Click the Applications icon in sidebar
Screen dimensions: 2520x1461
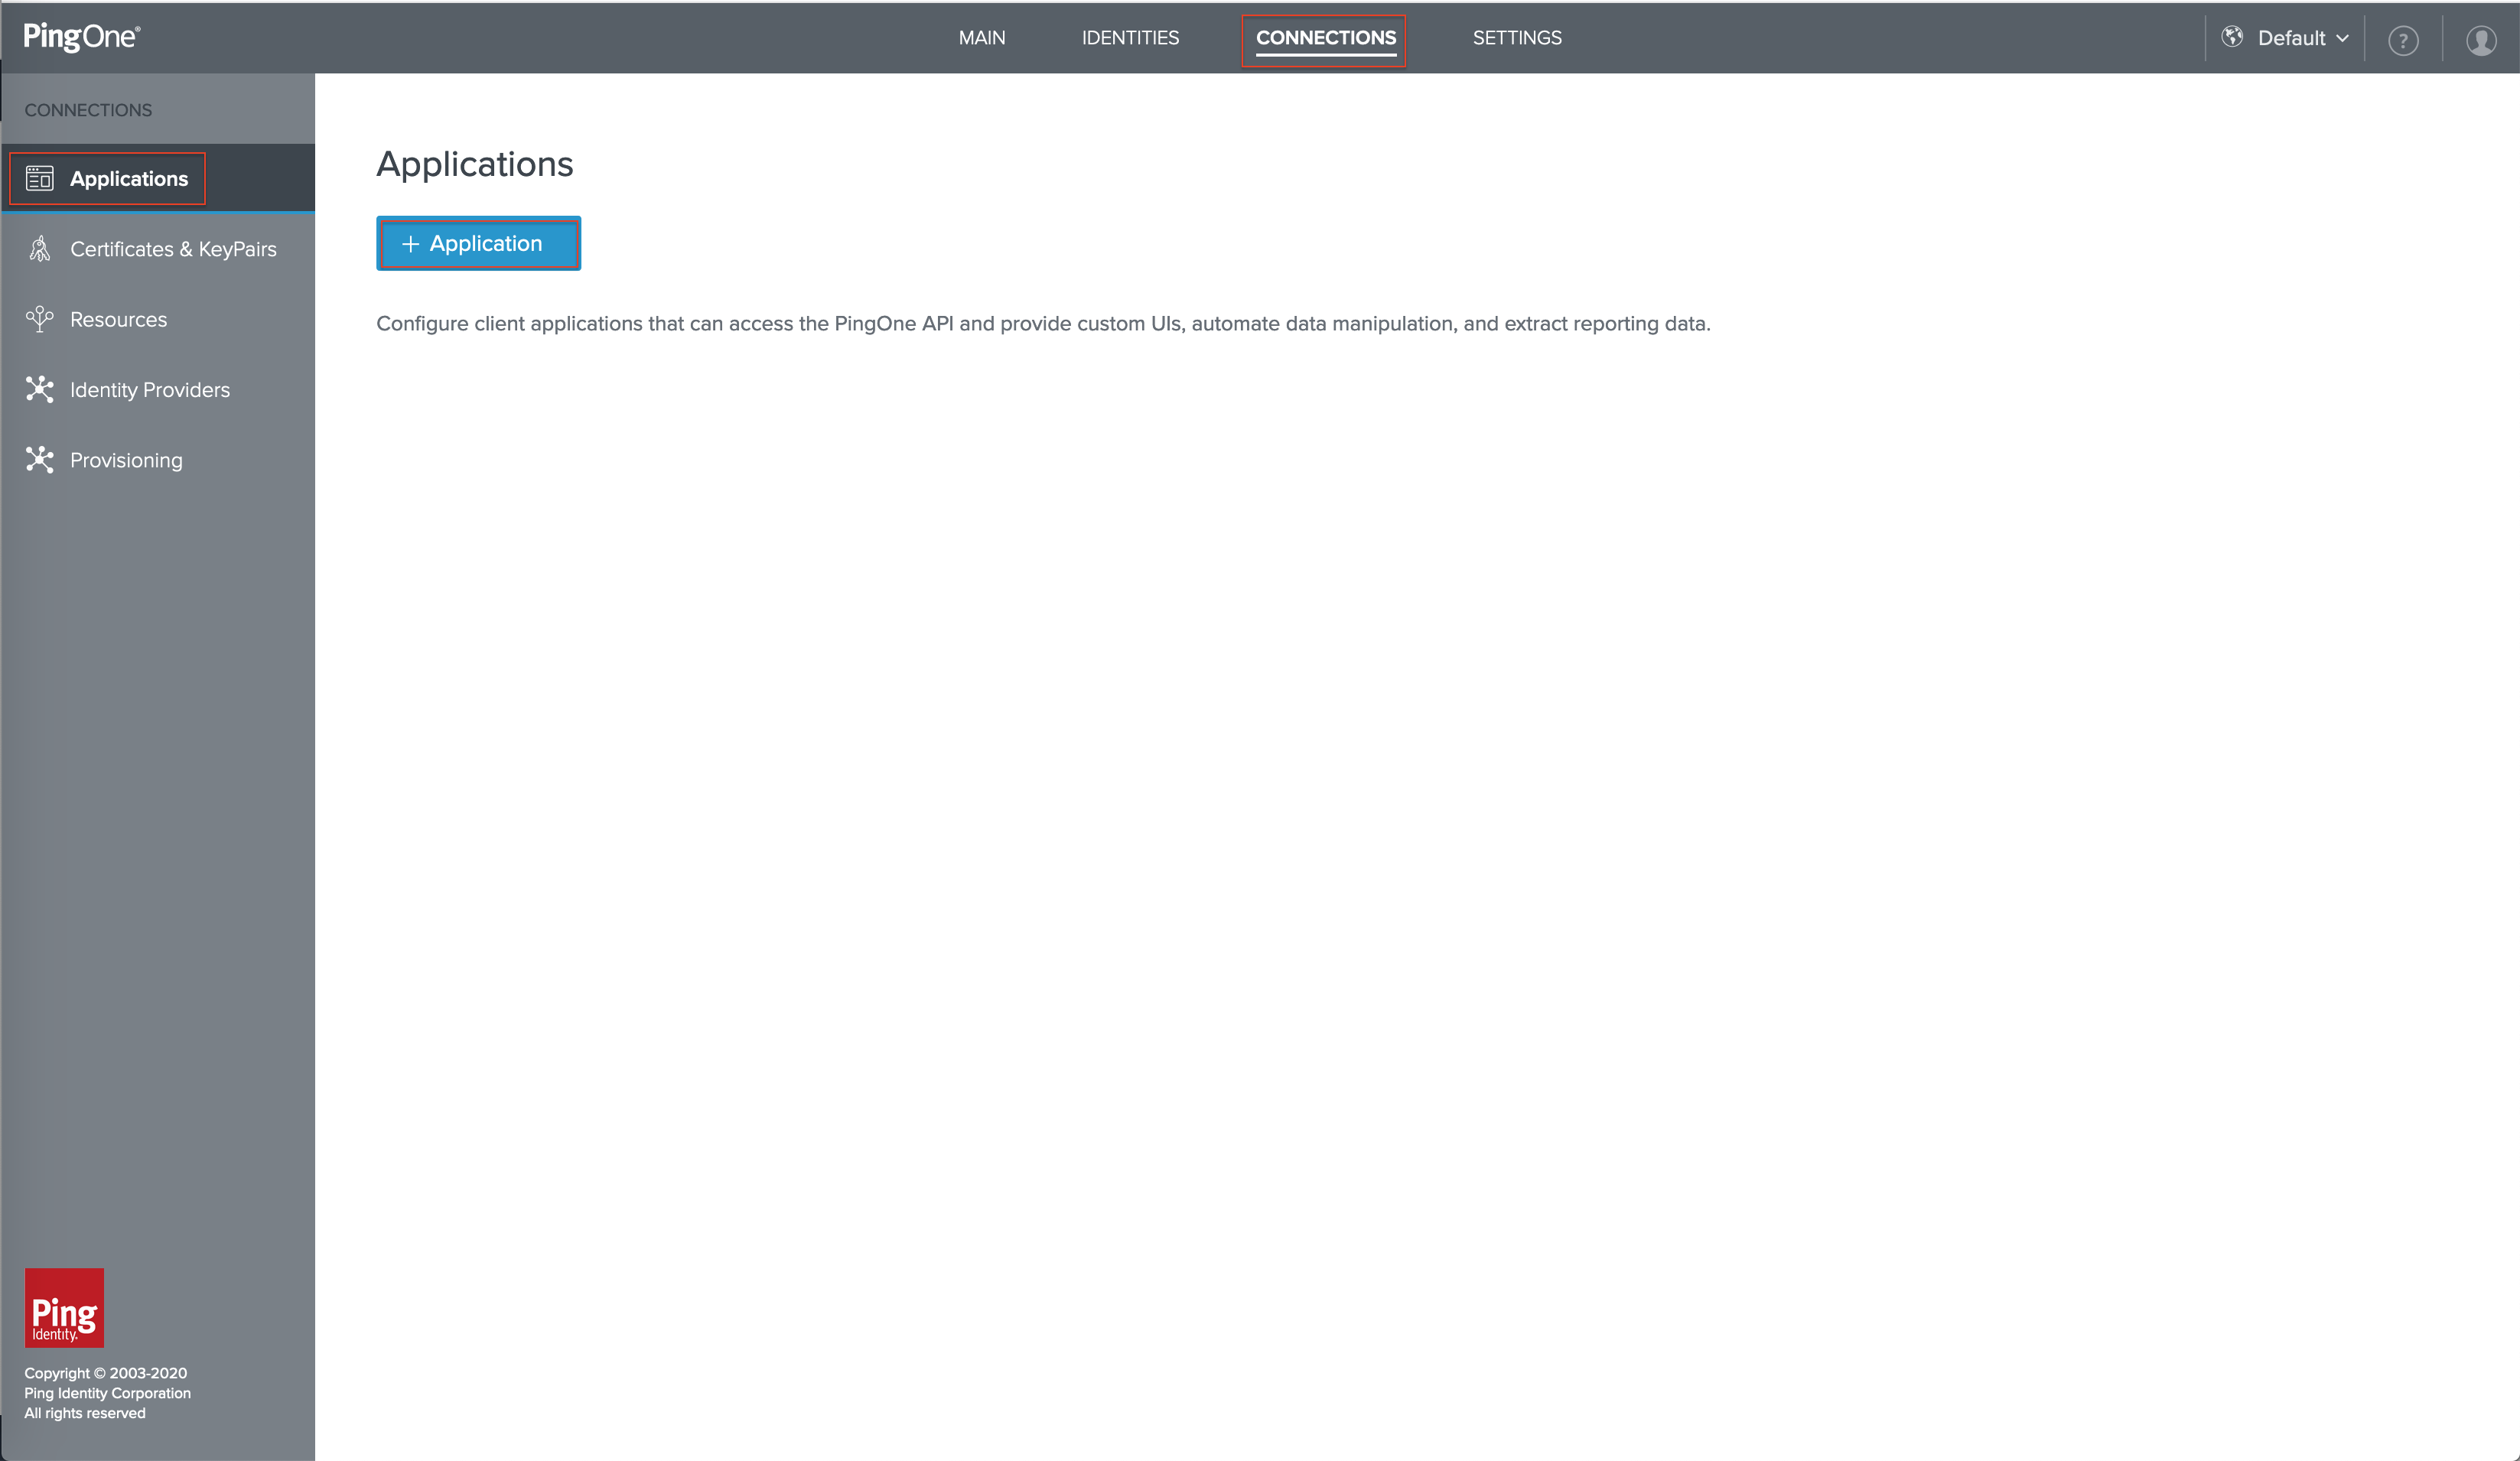(x=40, y=179)
